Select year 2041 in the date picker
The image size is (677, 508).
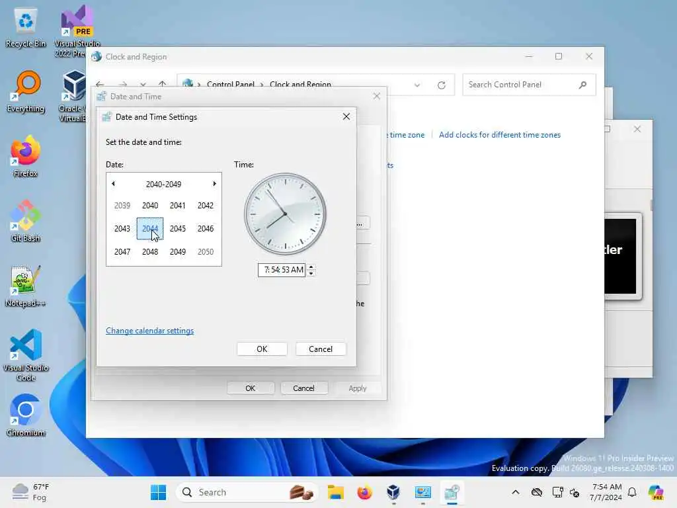(177, 206)
